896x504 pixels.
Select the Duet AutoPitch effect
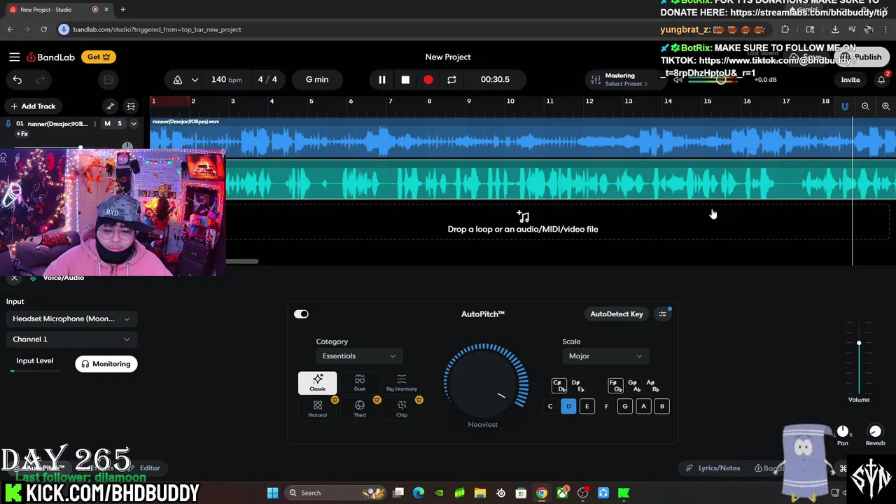pyautogui.click(x=360, y=383)
